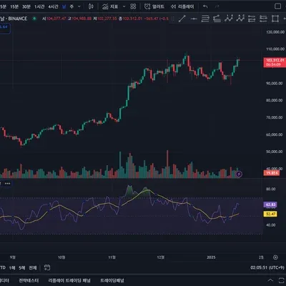Click the low price value 102,277.55
Screen dimensions: 286x286
[107, 19]
